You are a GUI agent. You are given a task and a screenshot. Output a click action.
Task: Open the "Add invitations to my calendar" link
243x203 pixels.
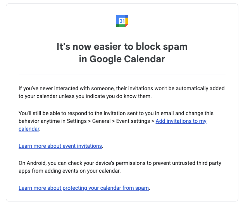(x=181, y=121)
